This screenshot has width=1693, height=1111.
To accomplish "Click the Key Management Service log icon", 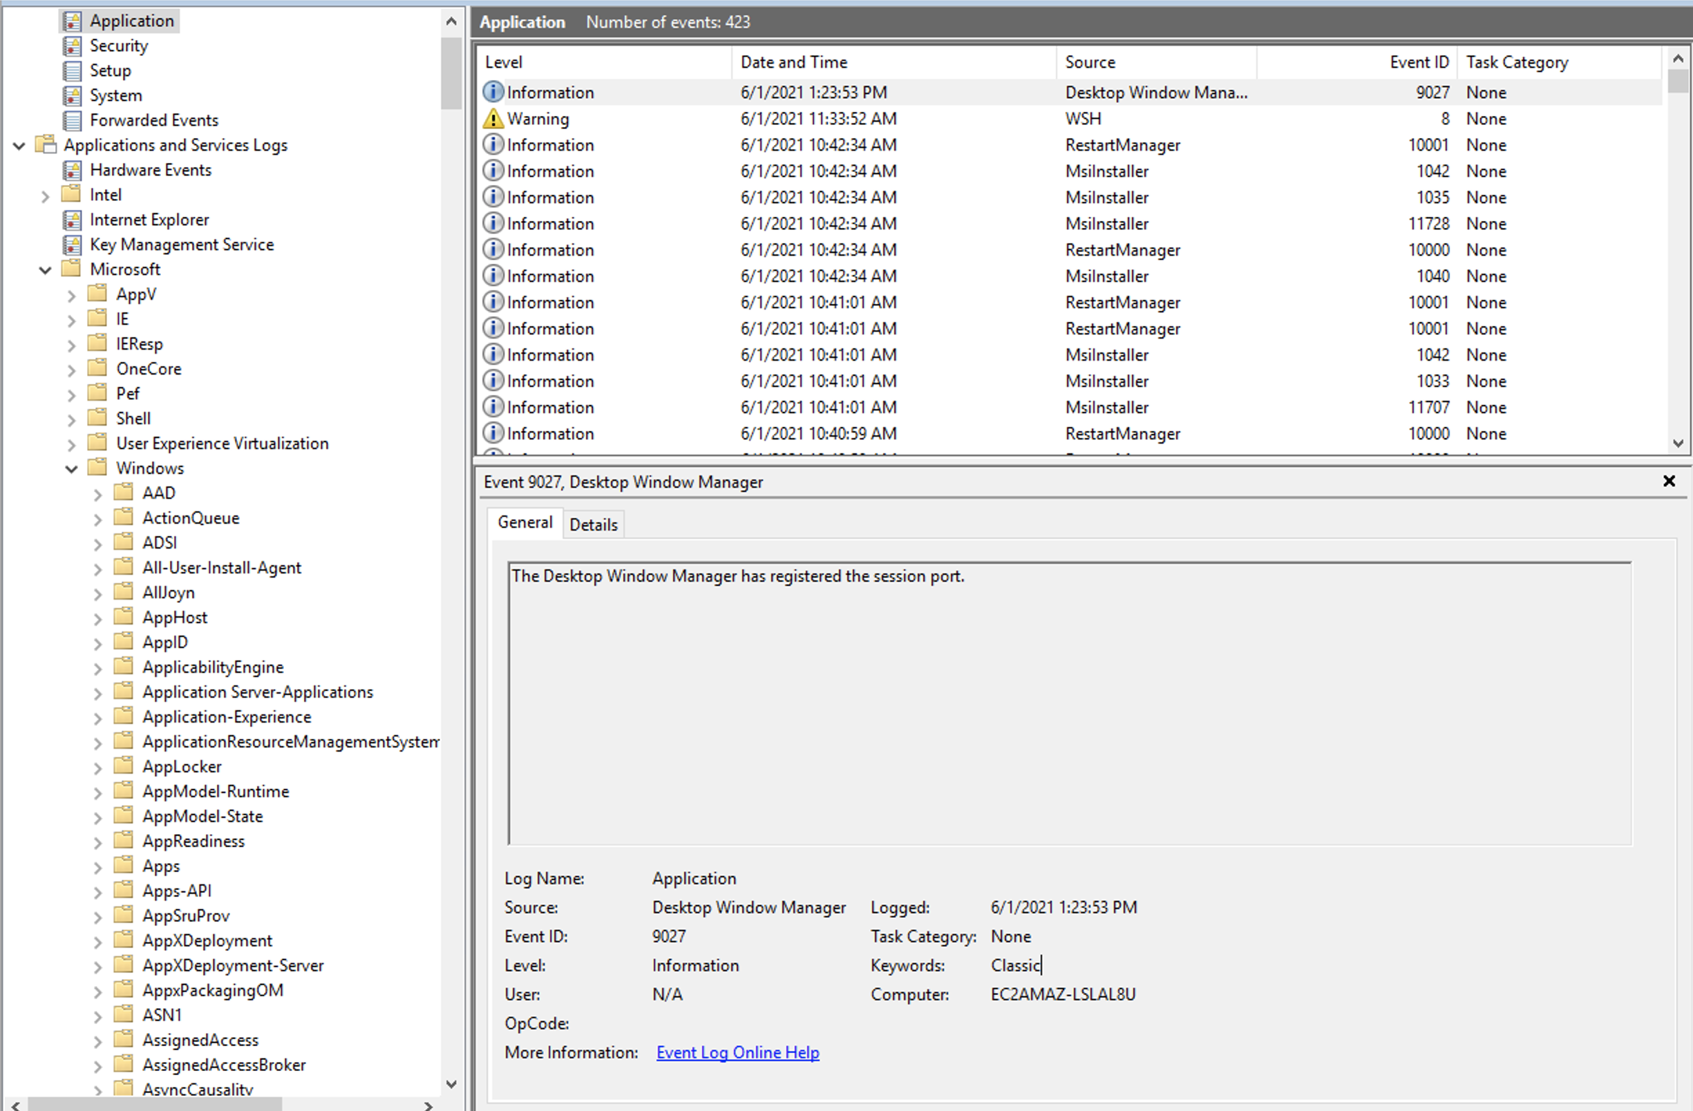I will 72,245.
